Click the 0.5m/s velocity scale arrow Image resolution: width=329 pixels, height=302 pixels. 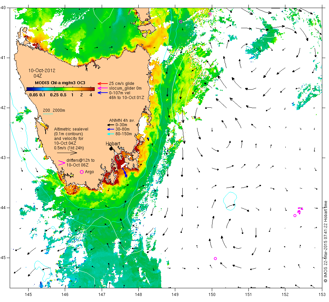[67, 153]
